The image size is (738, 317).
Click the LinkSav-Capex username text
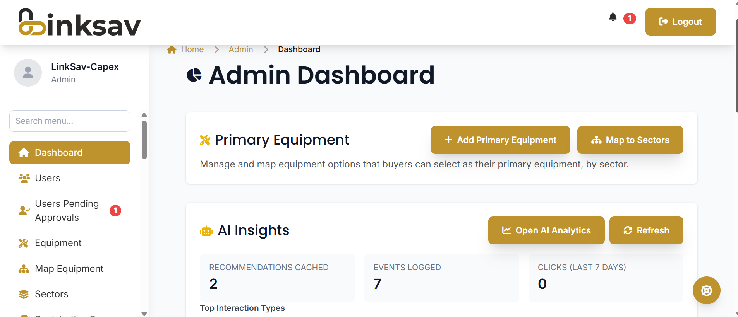85,67
